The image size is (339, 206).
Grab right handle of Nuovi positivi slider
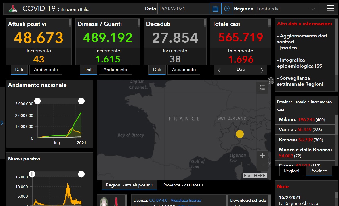81,174
